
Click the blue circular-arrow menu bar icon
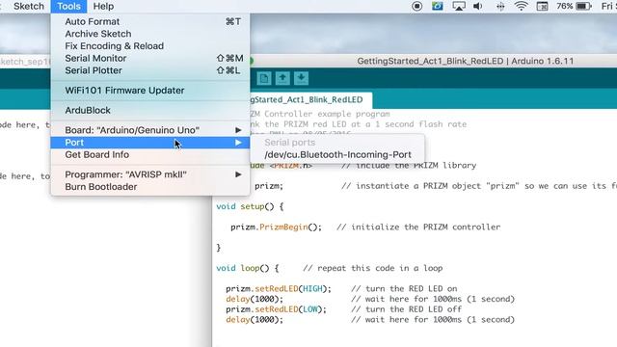(x=437, y=7)
